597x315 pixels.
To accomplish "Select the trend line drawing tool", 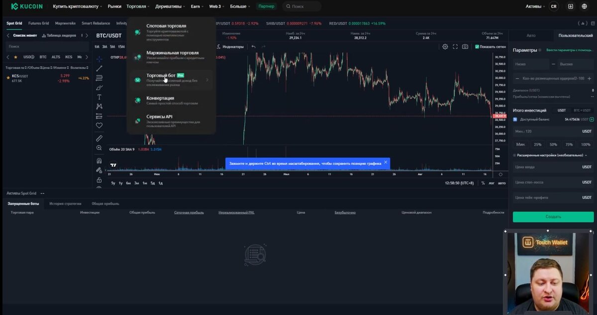I will (99, 69).
